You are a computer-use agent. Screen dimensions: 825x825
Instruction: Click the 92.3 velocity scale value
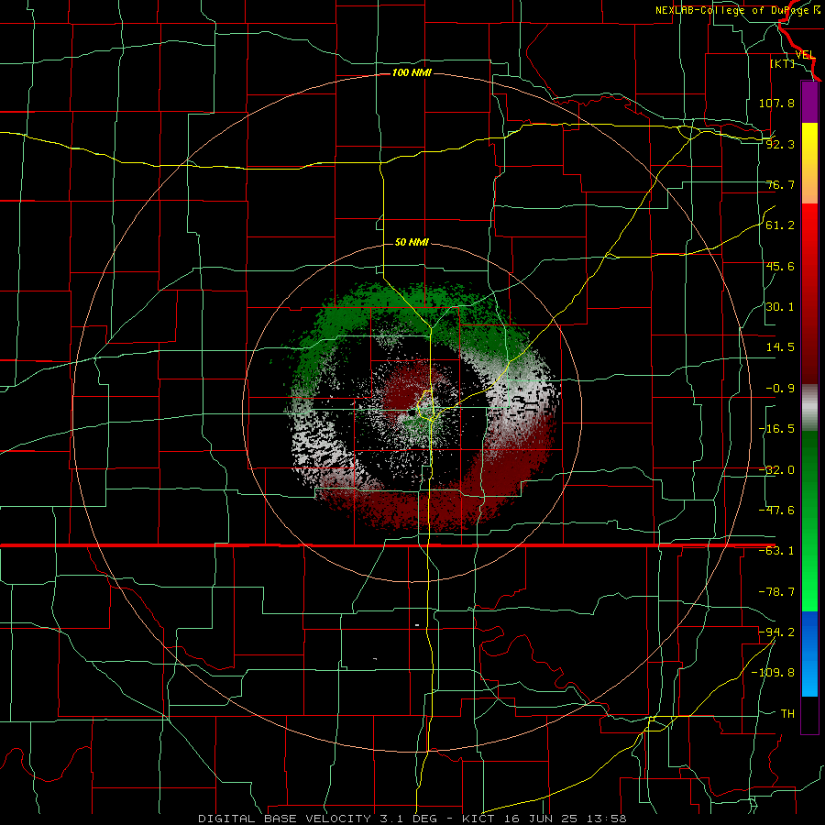[x=780, y=144]
